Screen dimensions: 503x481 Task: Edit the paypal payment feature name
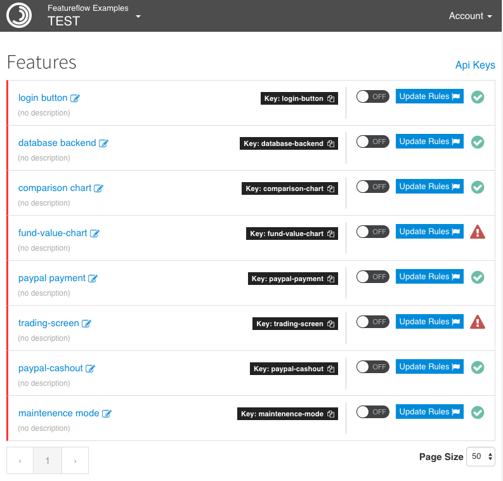[x=93, y=279]
